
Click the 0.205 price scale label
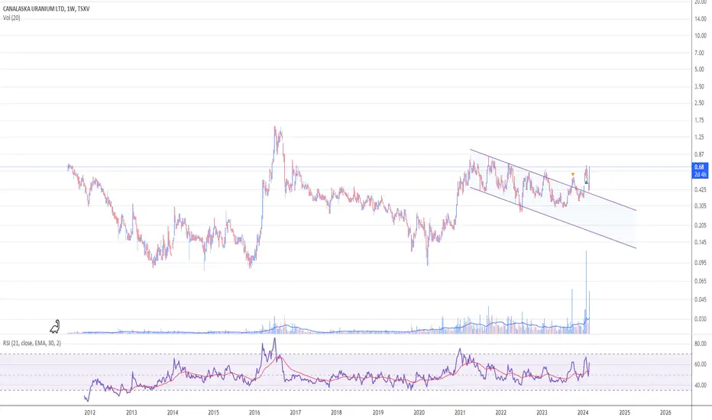click(701, 225)
